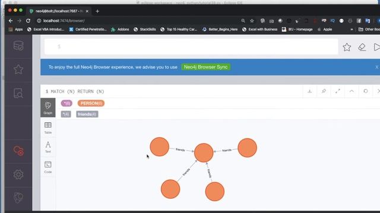Open Top 15 Healthy Car... bookmark
Viewport: 380px width, 213px height.
(179, 30)
